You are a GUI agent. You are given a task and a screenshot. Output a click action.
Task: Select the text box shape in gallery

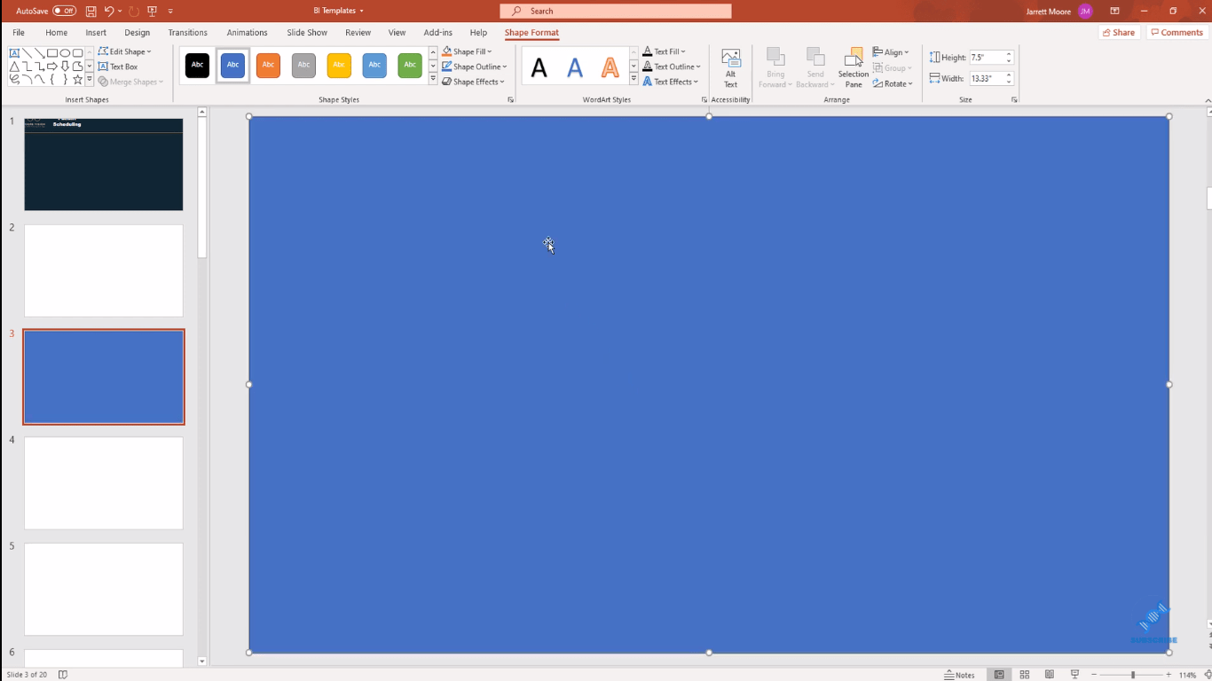tap(14, 53)
